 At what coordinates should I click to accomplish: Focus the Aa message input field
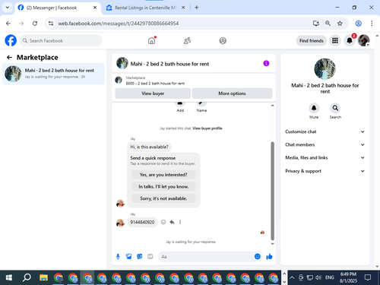tap(211, 257)
